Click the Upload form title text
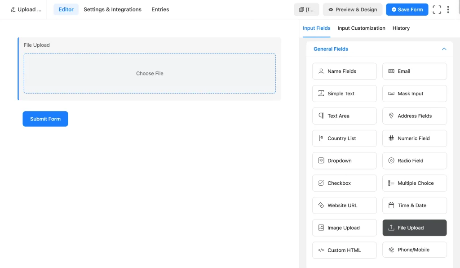 [29, 9]
